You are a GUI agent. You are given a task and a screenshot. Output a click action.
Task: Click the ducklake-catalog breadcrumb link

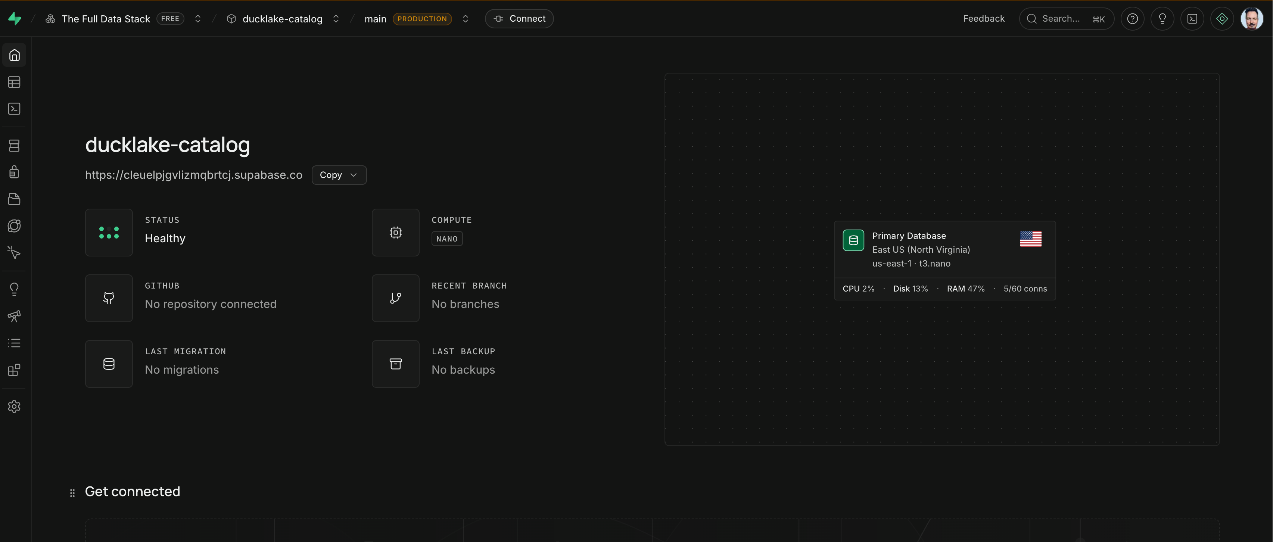coord(283,19)
